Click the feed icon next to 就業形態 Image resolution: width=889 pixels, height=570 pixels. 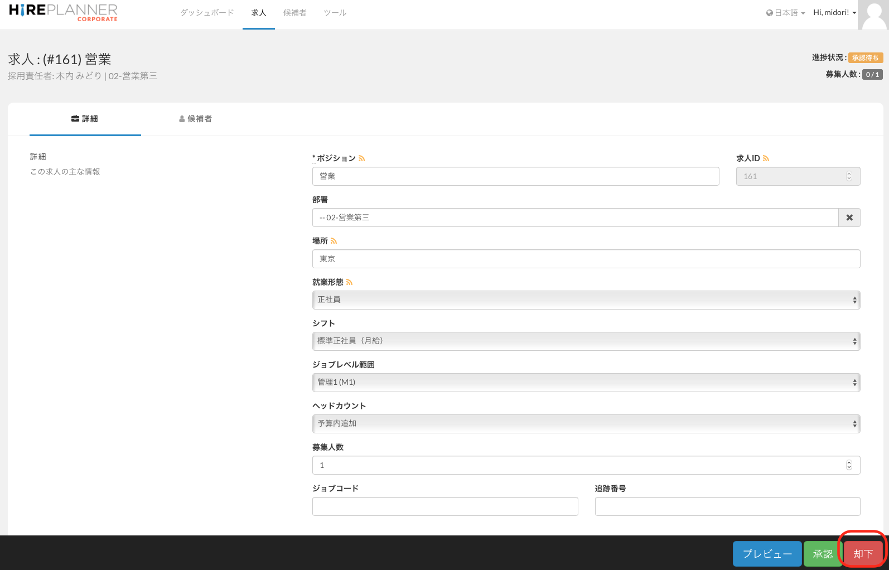(349, 282)
